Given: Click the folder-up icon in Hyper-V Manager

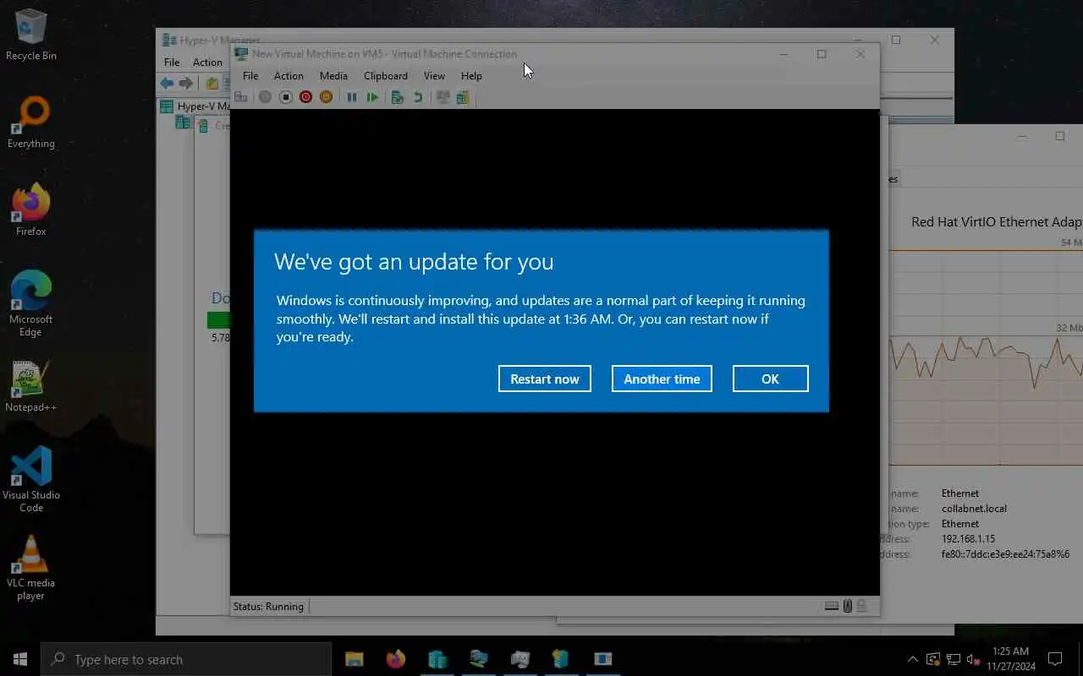Looking at the screenshot, I should [x=212, y=83].
